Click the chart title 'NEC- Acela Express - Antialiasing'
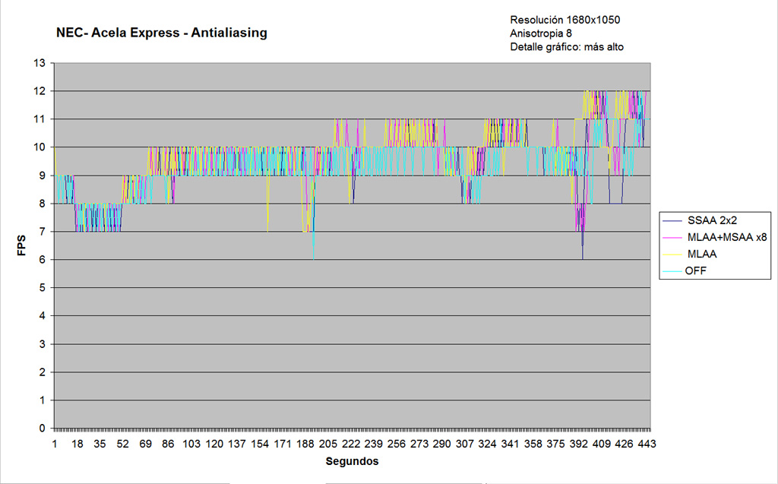The height and width of the screenshot is (484, 778). coord(161,33)
